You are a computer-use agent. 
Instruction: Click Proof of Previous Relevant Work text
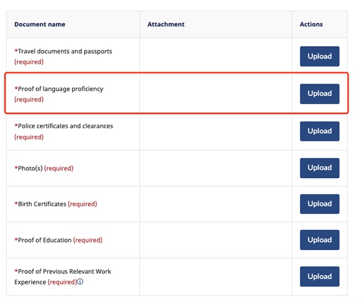click(x=63, y=271)
